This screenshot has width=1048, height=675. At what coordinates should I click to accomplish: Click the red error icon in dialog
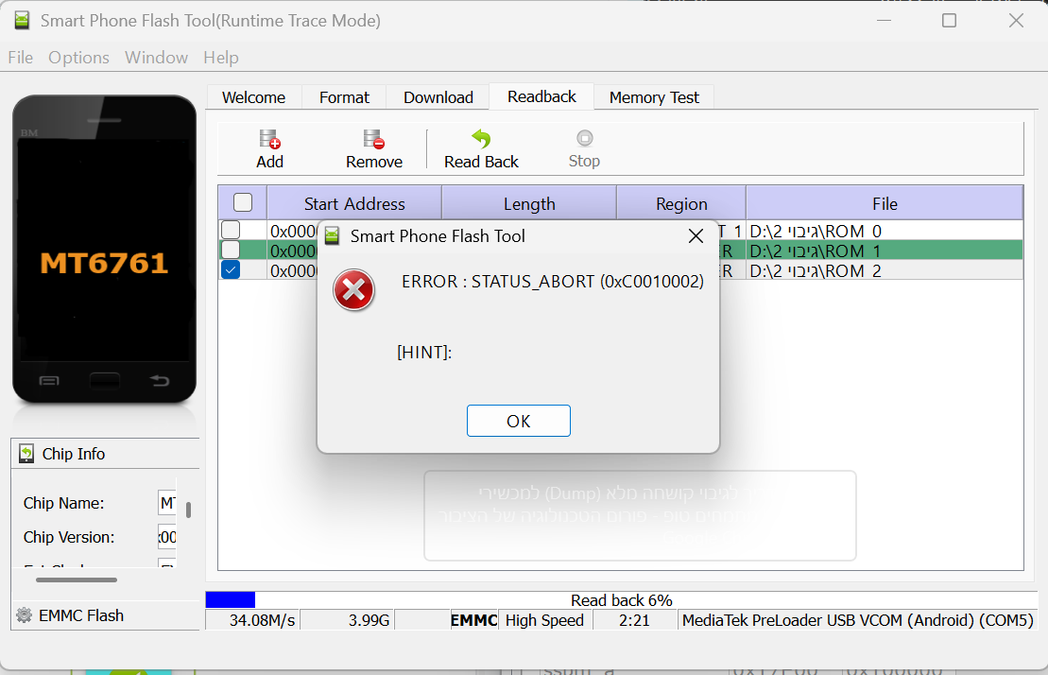(x=354, y=290)
